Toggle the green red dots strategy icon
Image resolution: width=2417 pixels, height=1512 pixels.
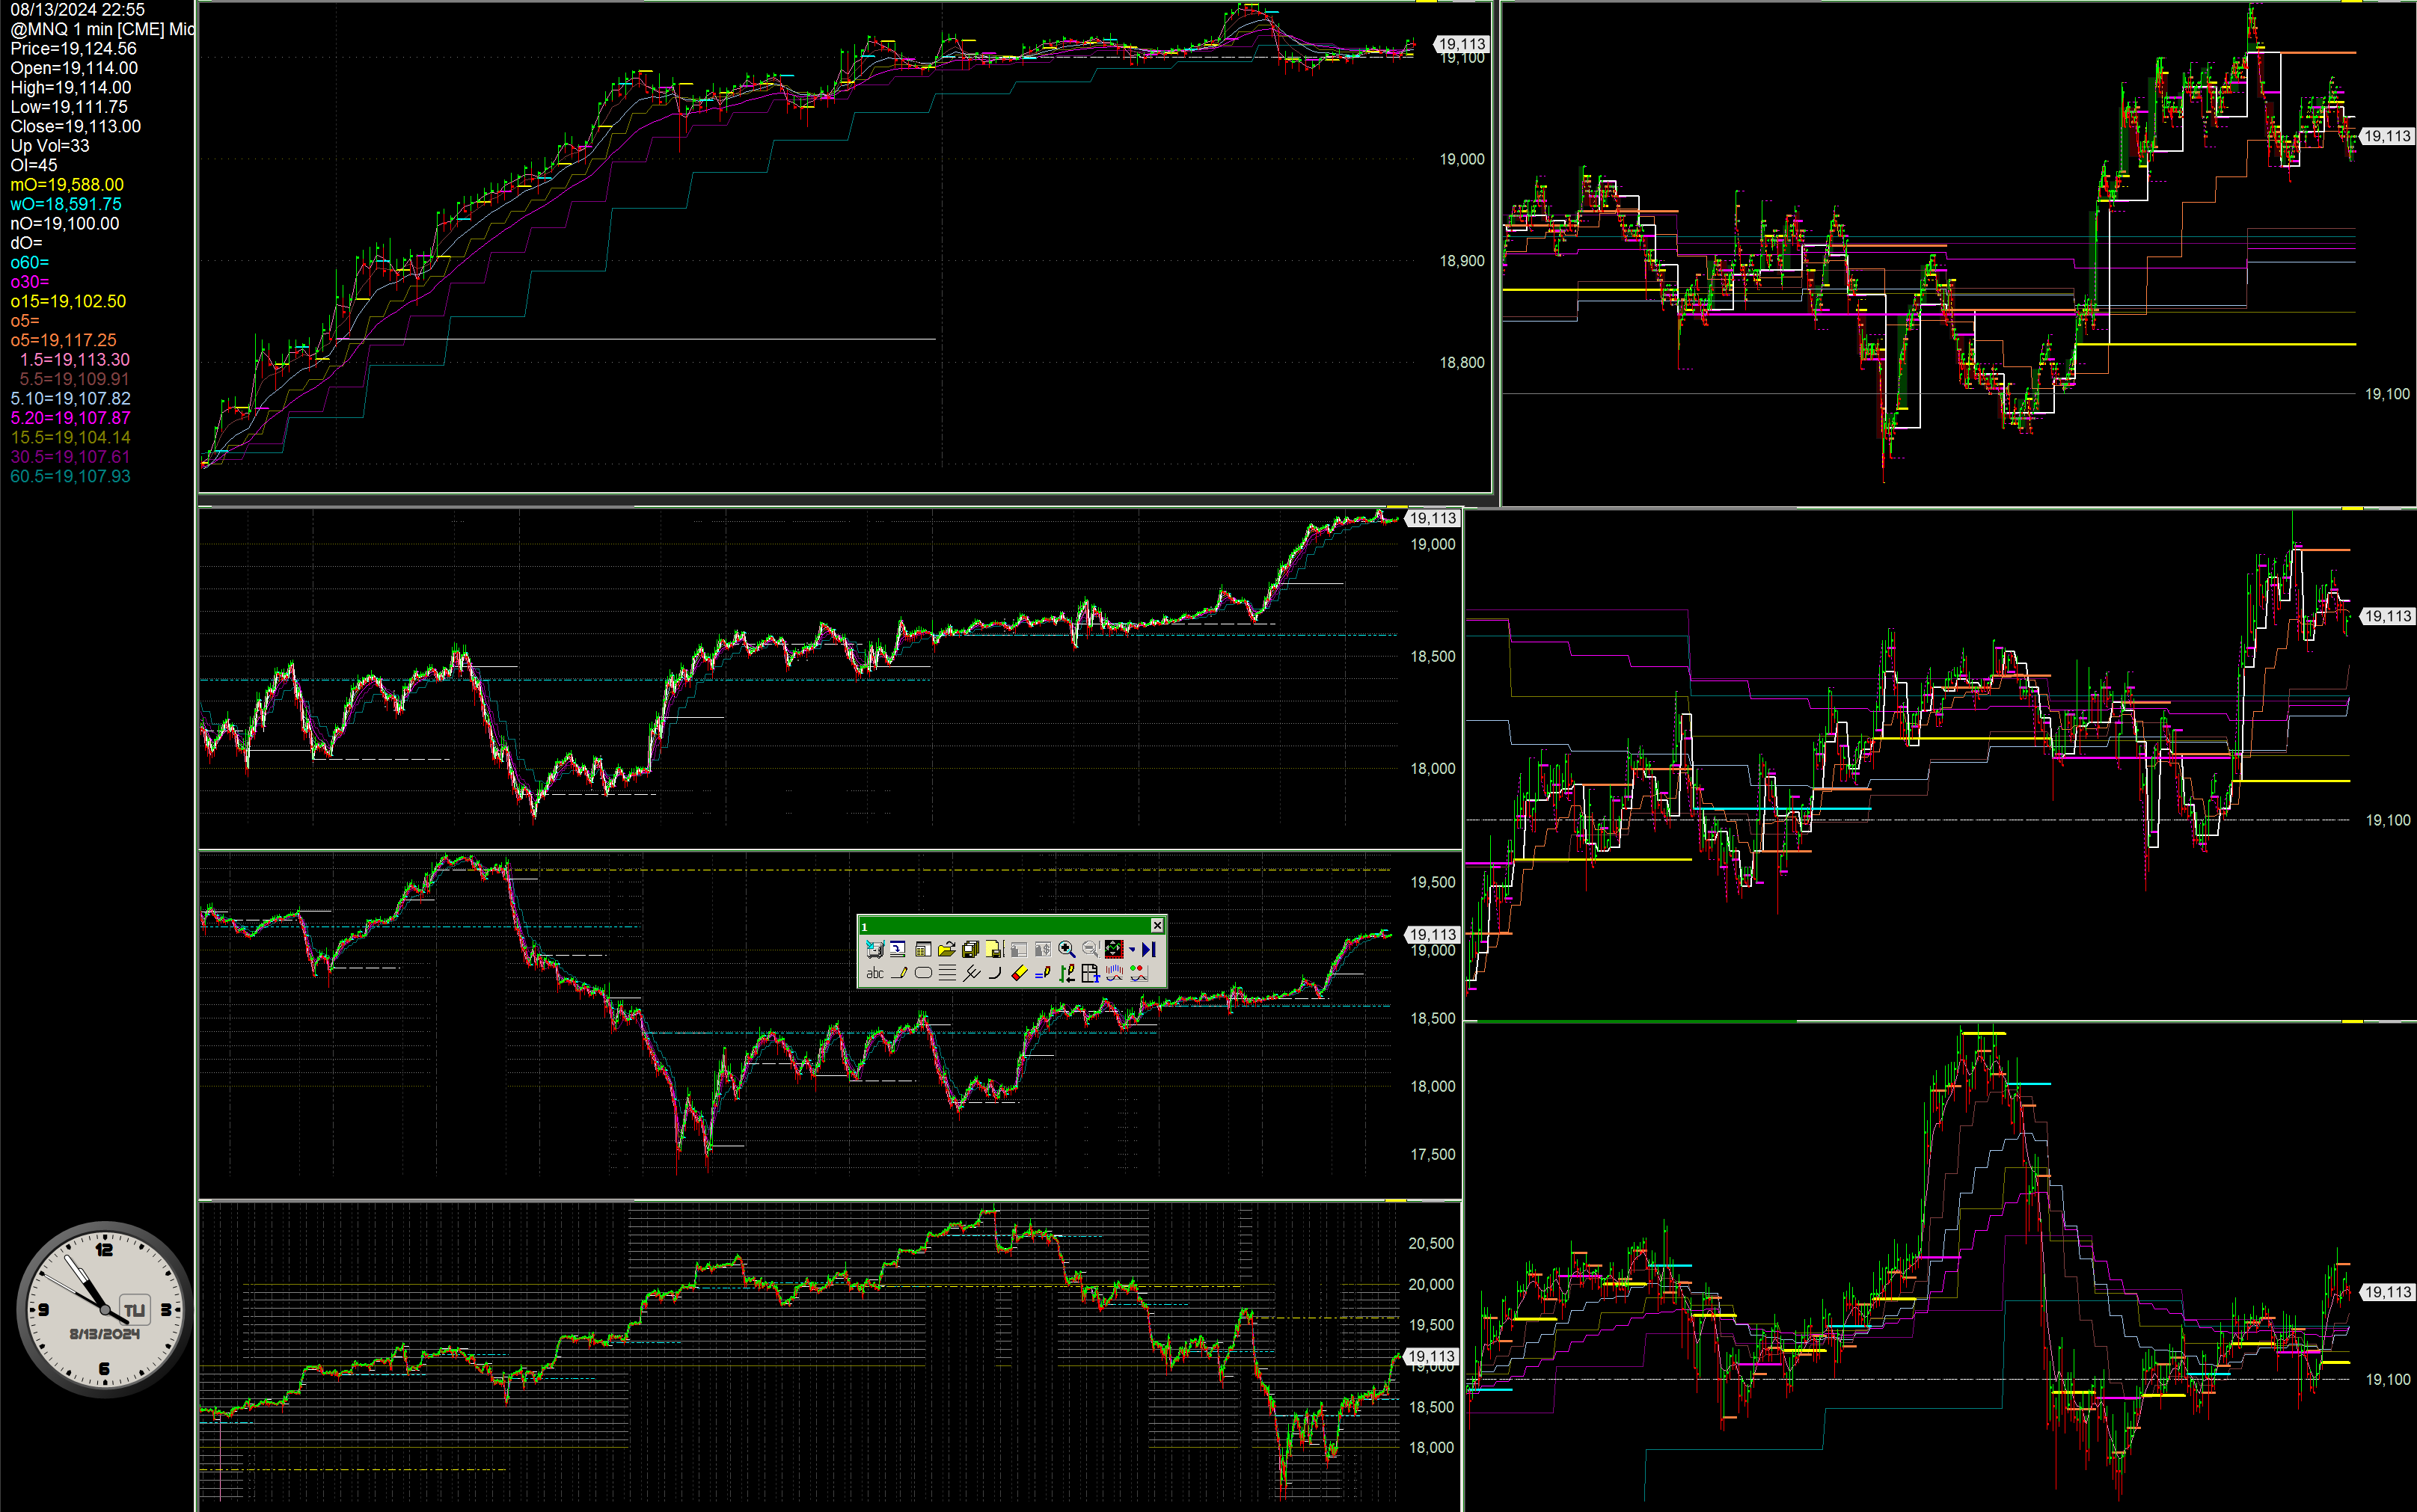[1139, 973]
